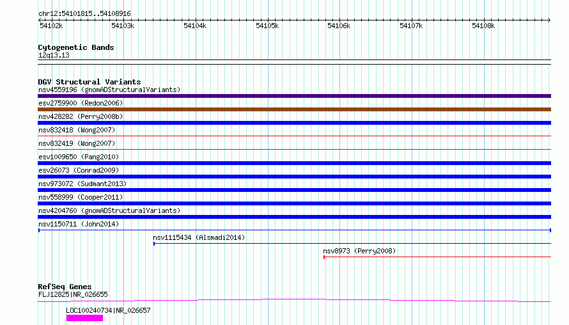Image resolution: width=569 pixels, height=325 pixels.
Task: Select variant label esv2759900 (Redon2006)
Action: point(81,103)
